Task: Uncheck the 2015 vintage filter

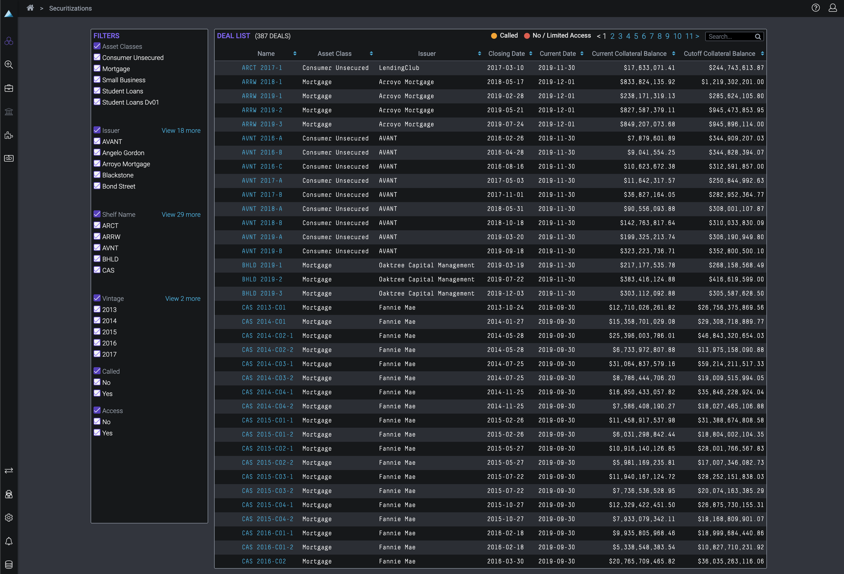Action: (x=97, y=332)
